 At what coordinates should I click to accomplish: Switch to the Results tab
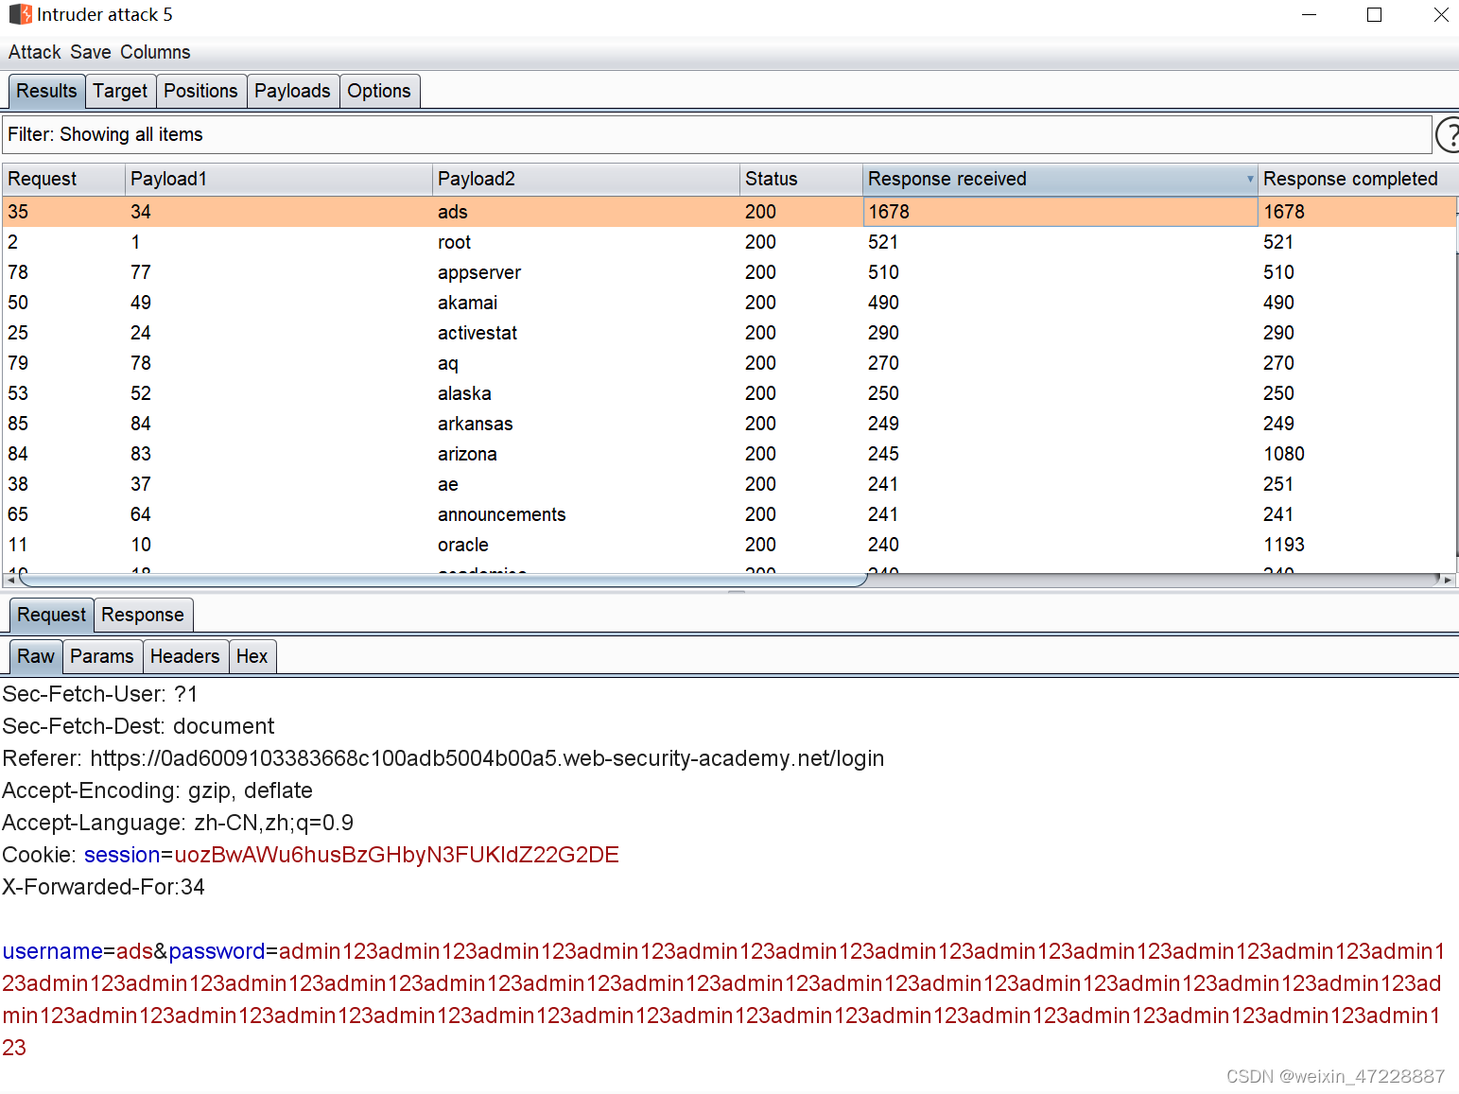[x=46, y=91]
